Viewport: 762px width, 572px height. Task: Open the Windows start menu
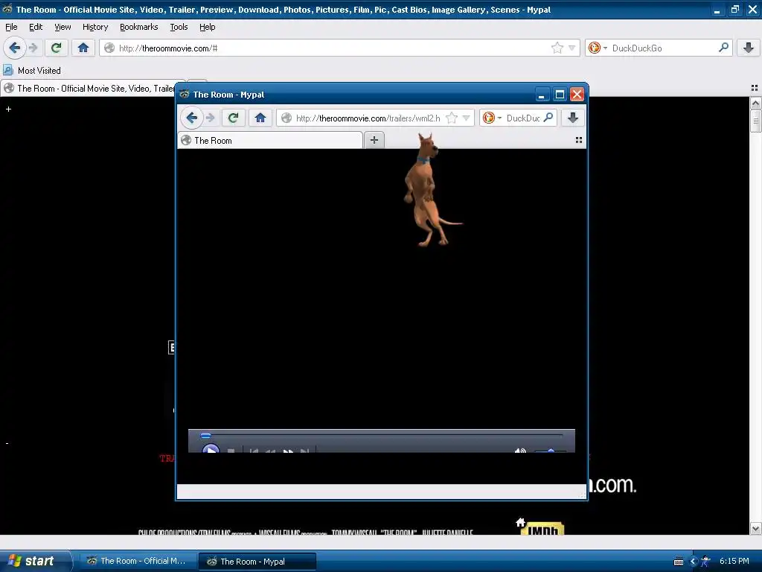pos(36,561)
